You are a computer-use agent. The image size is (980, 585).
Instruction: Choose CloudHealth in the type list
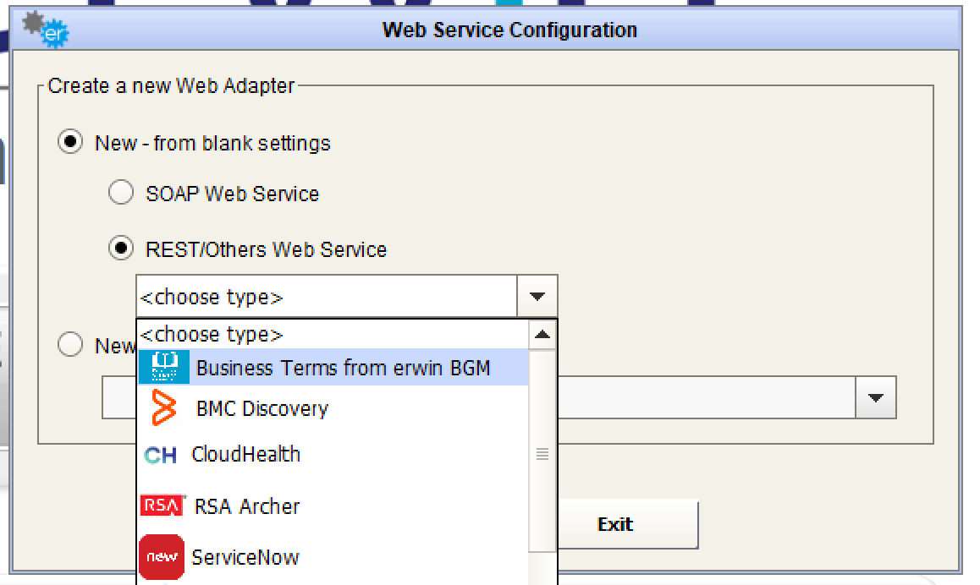[245, 455]
